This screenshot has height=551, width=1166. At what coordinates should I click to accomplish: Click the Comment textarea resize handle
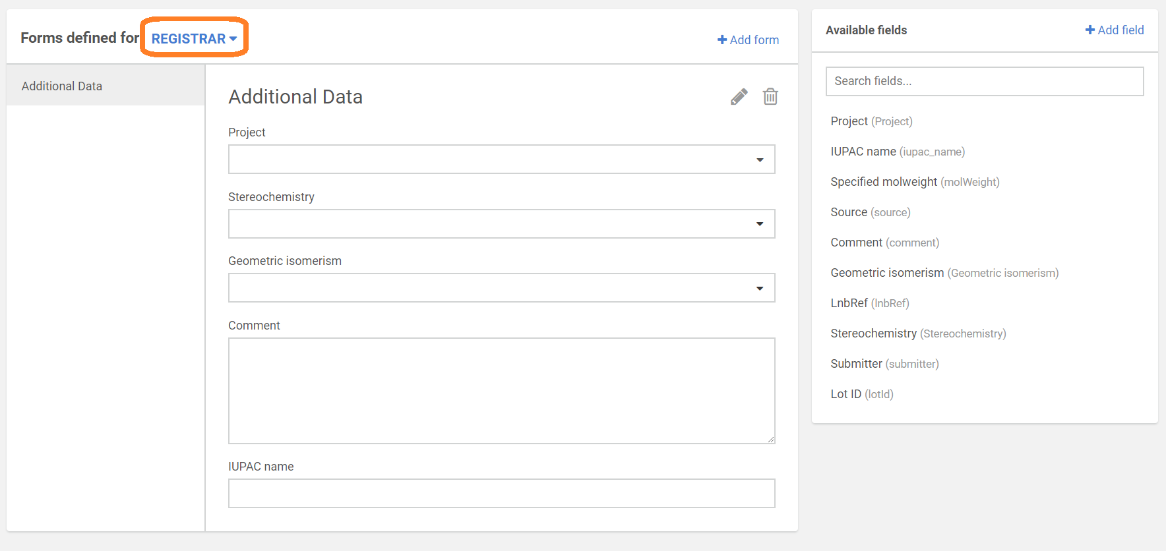(771, 440)
